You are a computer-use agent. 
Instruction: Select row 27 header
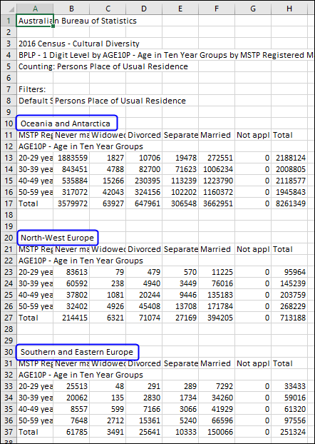click(9, 318)
